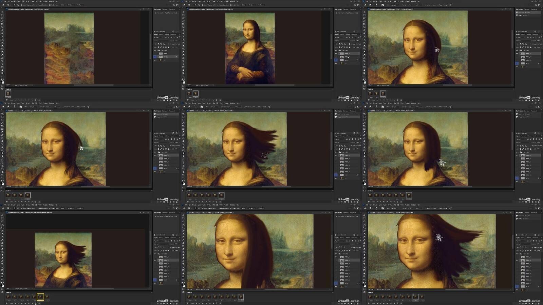This screenshot has width=543, height=305.
Task: Open layer filter Kind dropdown in bottom-left screenshot
Action: click(x=158, y=241)
